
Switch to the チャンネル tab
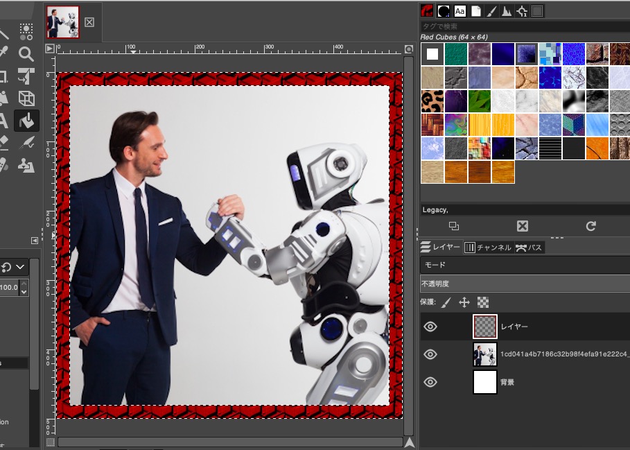(x=487, y=248)
